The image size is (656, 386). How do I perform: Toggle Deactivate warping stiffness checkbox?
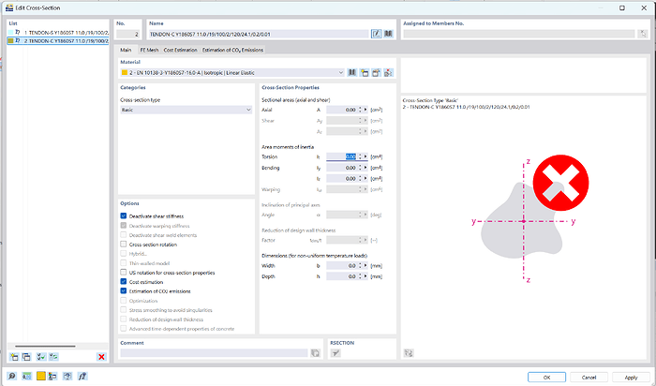[x=124, y=226]
